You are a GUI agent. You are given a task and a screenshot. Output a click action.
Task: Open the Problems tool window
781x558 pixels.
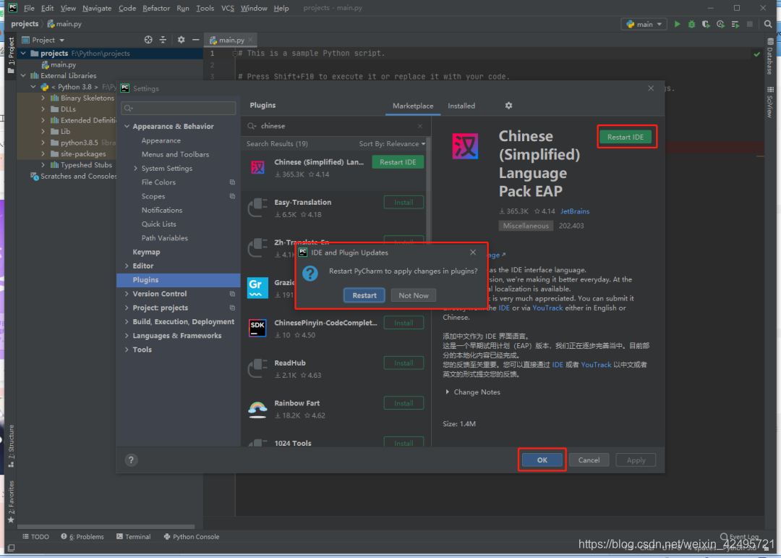[82, 536]
